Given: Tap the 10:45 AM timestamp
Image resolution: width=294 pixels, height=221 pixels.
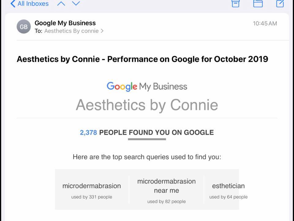Looking at the screenshot, I should tap(265, 23).
